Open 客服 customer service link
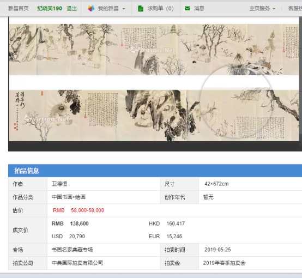The height and width of the screenshot is (278, 302). click(295, 9)
